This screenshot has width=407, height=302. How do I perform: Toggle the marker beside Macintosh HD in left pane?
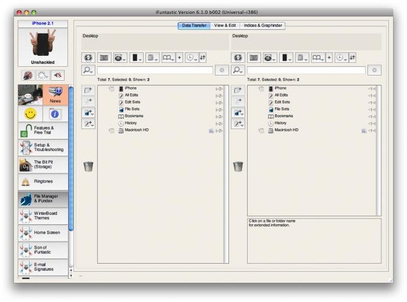(x=111, y=130)
